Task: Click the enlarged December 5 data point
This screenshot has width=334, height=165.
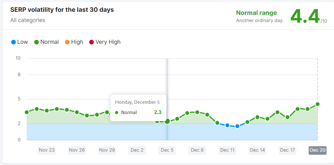Action: coord(167,121)
